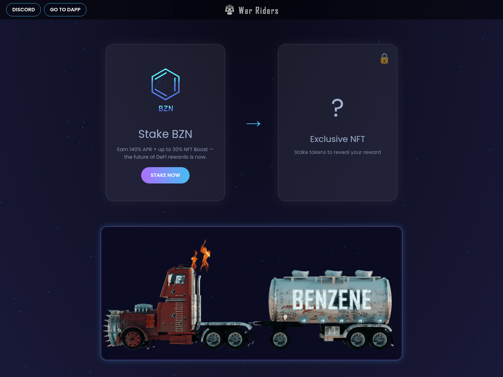Click the 'Stake tokens to reveal your reward' text
503x377 pixels.
coord(337,152)
